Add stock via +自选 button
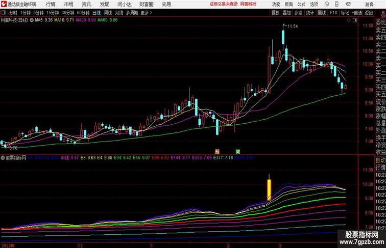This screenshot has height=248, width=386. coord(357,13)
